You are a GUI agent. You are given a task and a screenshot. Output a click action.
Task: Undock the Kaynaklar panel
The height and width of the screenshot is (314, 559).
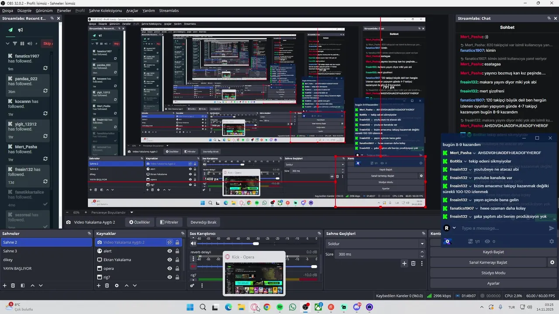(183, 234)
